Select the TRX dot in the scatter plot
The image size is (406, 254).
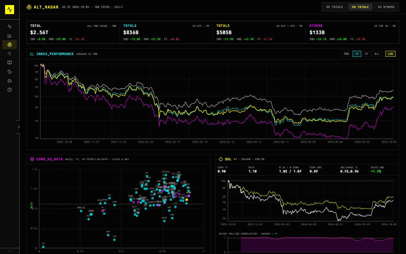[x=114, y=240]
